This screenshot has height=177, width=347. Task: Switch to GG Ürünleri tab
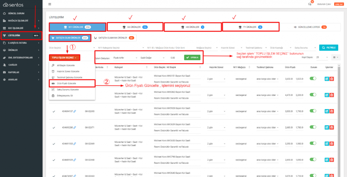point(135,27)
